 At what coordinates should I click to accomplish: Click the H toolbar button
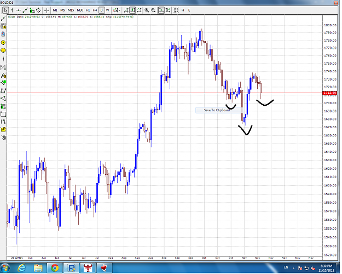click(183, 10)
